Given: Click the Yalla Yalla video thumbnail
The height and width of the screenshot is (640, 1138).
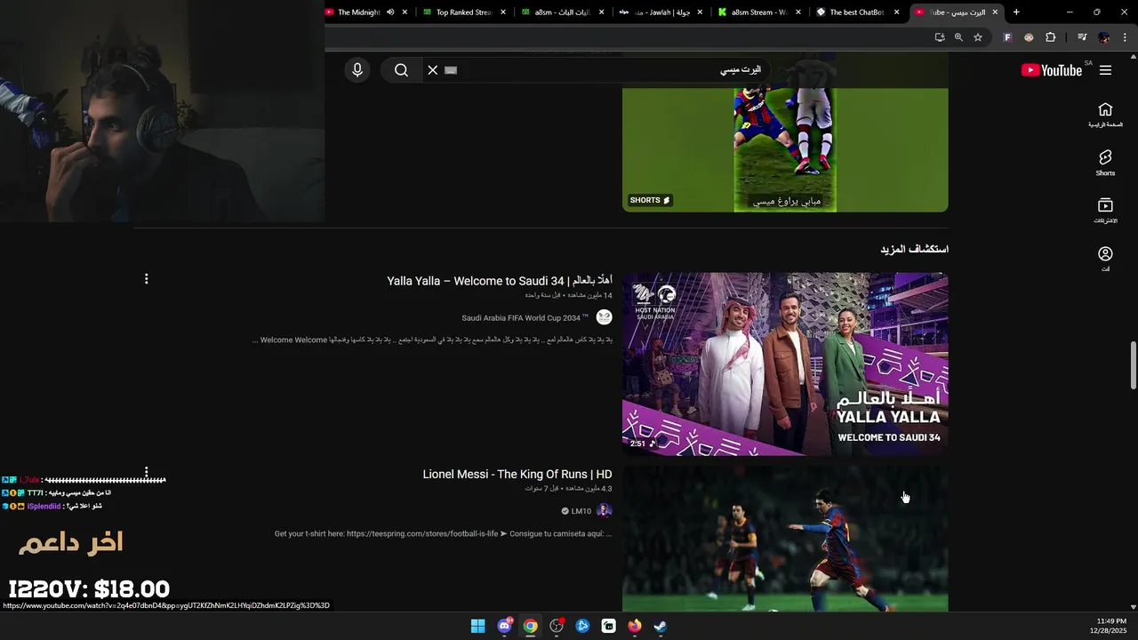Looking at the screenshot, I should (x=785, y=364).
